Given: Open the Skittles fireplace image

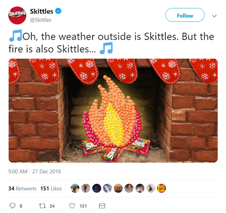Looking at the screenshot, I should point(113,111).
